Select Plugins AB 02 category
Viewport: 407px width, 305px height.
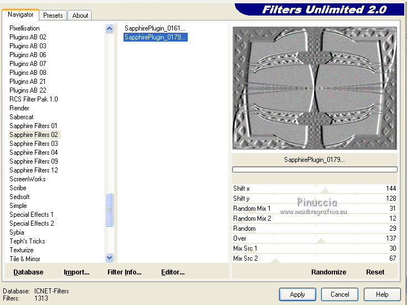click(x=28, y=37)
